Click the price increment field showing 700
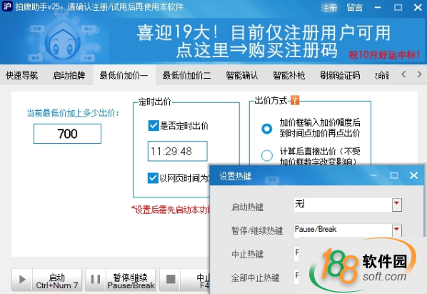427x294 pixels. pos(67,134)
